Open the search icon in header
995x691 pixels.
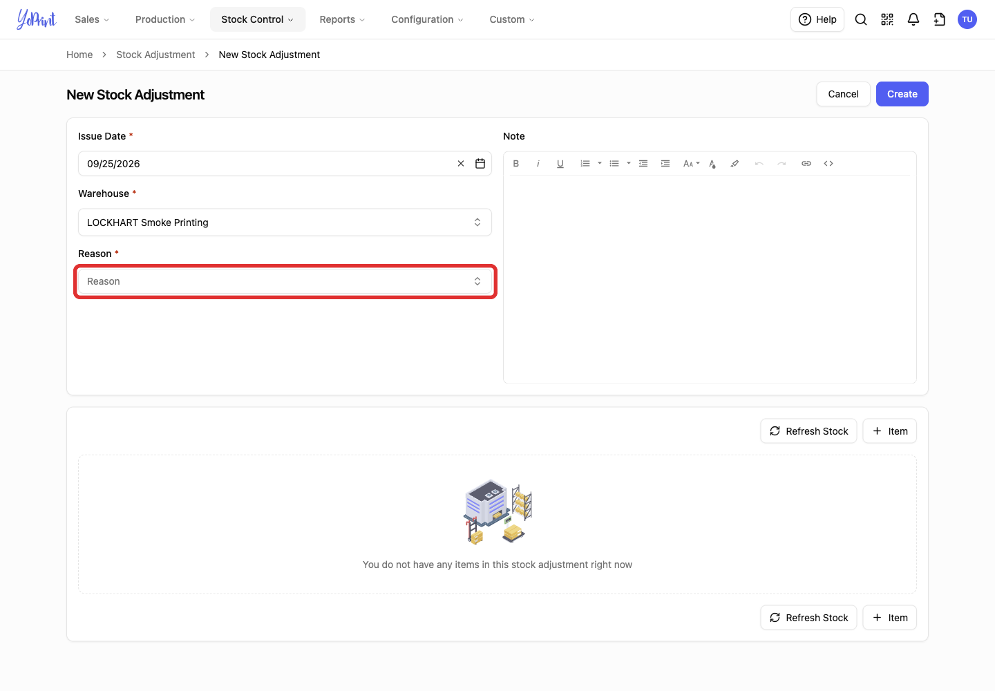point(861,19)
